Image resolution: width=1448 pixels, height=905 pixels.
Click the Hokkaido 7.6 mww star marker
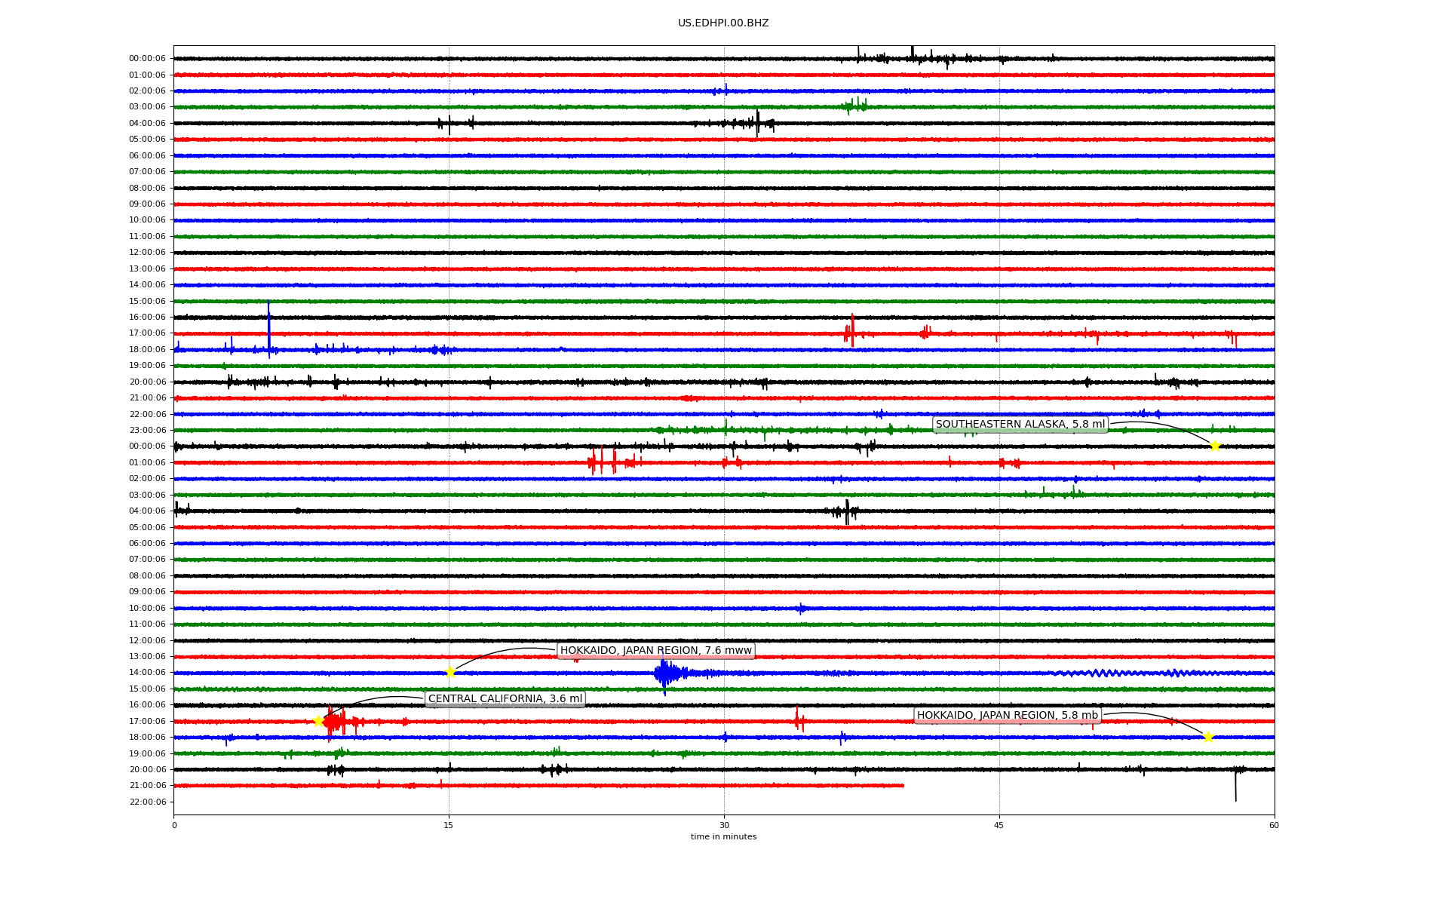(x=450, y=672)
